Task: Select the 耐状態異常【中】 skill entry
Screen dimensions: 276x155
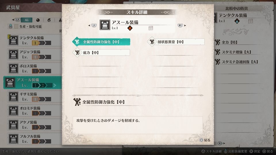Action: point(176,42)
